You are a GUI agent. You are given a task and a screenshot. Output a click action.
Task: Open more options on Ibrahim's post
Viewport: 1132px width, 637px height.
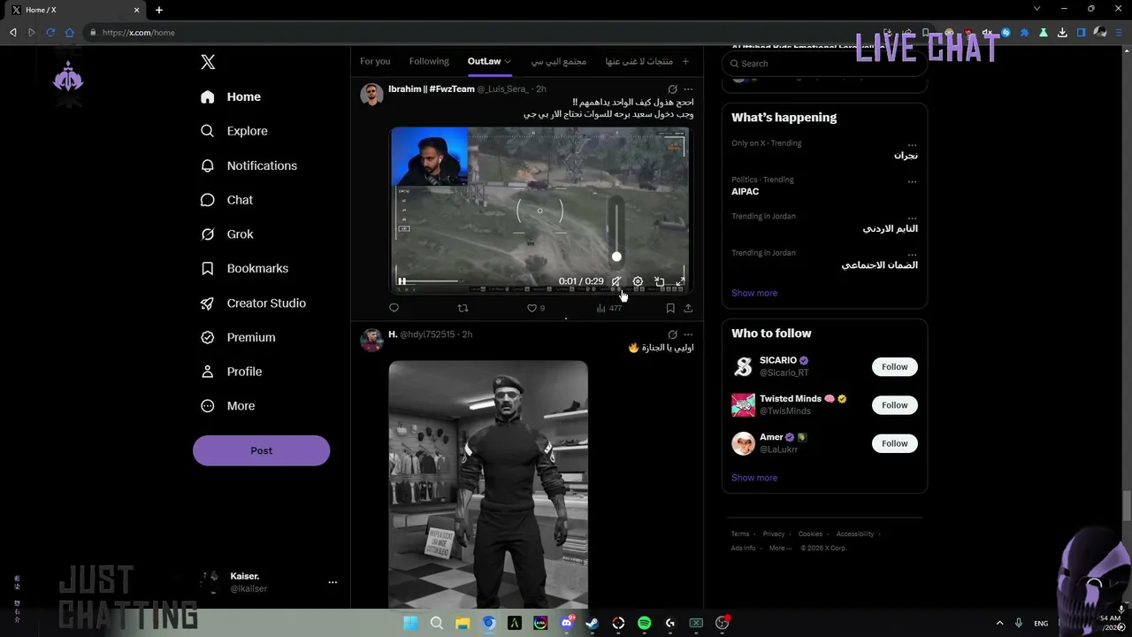688,89
